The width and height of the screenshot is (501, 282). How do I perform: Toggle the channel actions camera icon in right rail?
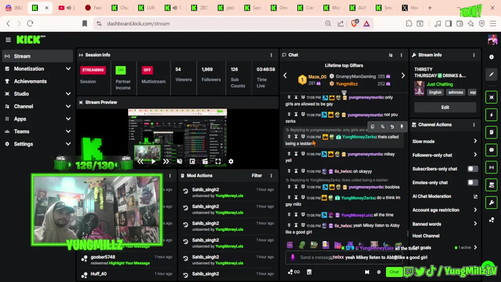pyautogui.click(x=492, y=185)
